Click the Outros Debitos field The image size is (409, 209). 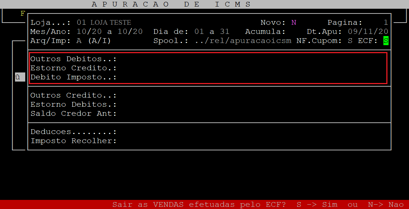click(209, 59)
